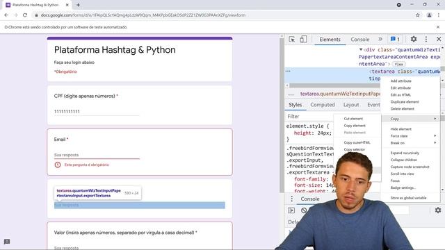Viewport: 445px width, 250px height.
Task: Open the issues counter badge
Action: 396,39
